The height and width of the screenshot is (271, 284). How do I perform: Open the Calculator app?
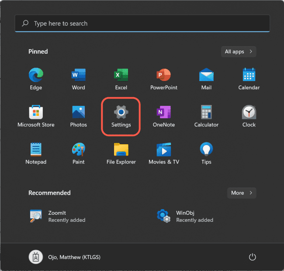(206, 113)
